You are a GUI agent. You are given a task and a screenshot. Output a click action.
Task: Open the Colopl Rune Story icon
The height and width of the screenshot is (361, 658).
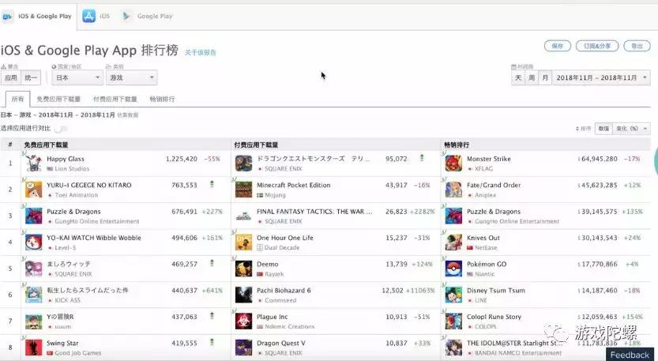click(453, 322)
